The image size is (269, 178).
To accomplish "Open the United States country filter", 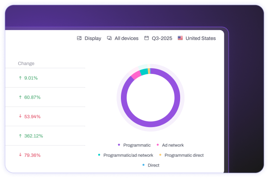I will pos(197,38).
